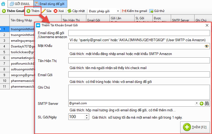Screen dimensions: 212x134
Task: Click the binoculars search icon by SMTP Server
Action: tap(207, 103)
